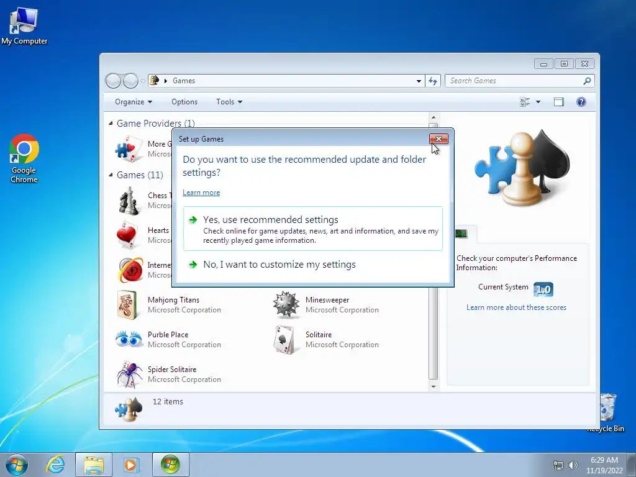Click the Minesweeper name text
Viewport: 636px width, 477px height.
point(327,300)
